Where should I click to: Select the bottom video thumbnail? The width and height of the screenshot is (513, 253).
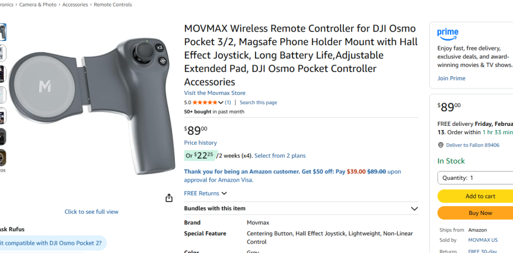[2, 158]
